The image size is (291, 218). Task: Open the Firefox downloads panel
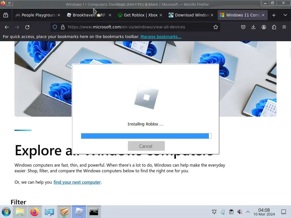coord(253,27)
